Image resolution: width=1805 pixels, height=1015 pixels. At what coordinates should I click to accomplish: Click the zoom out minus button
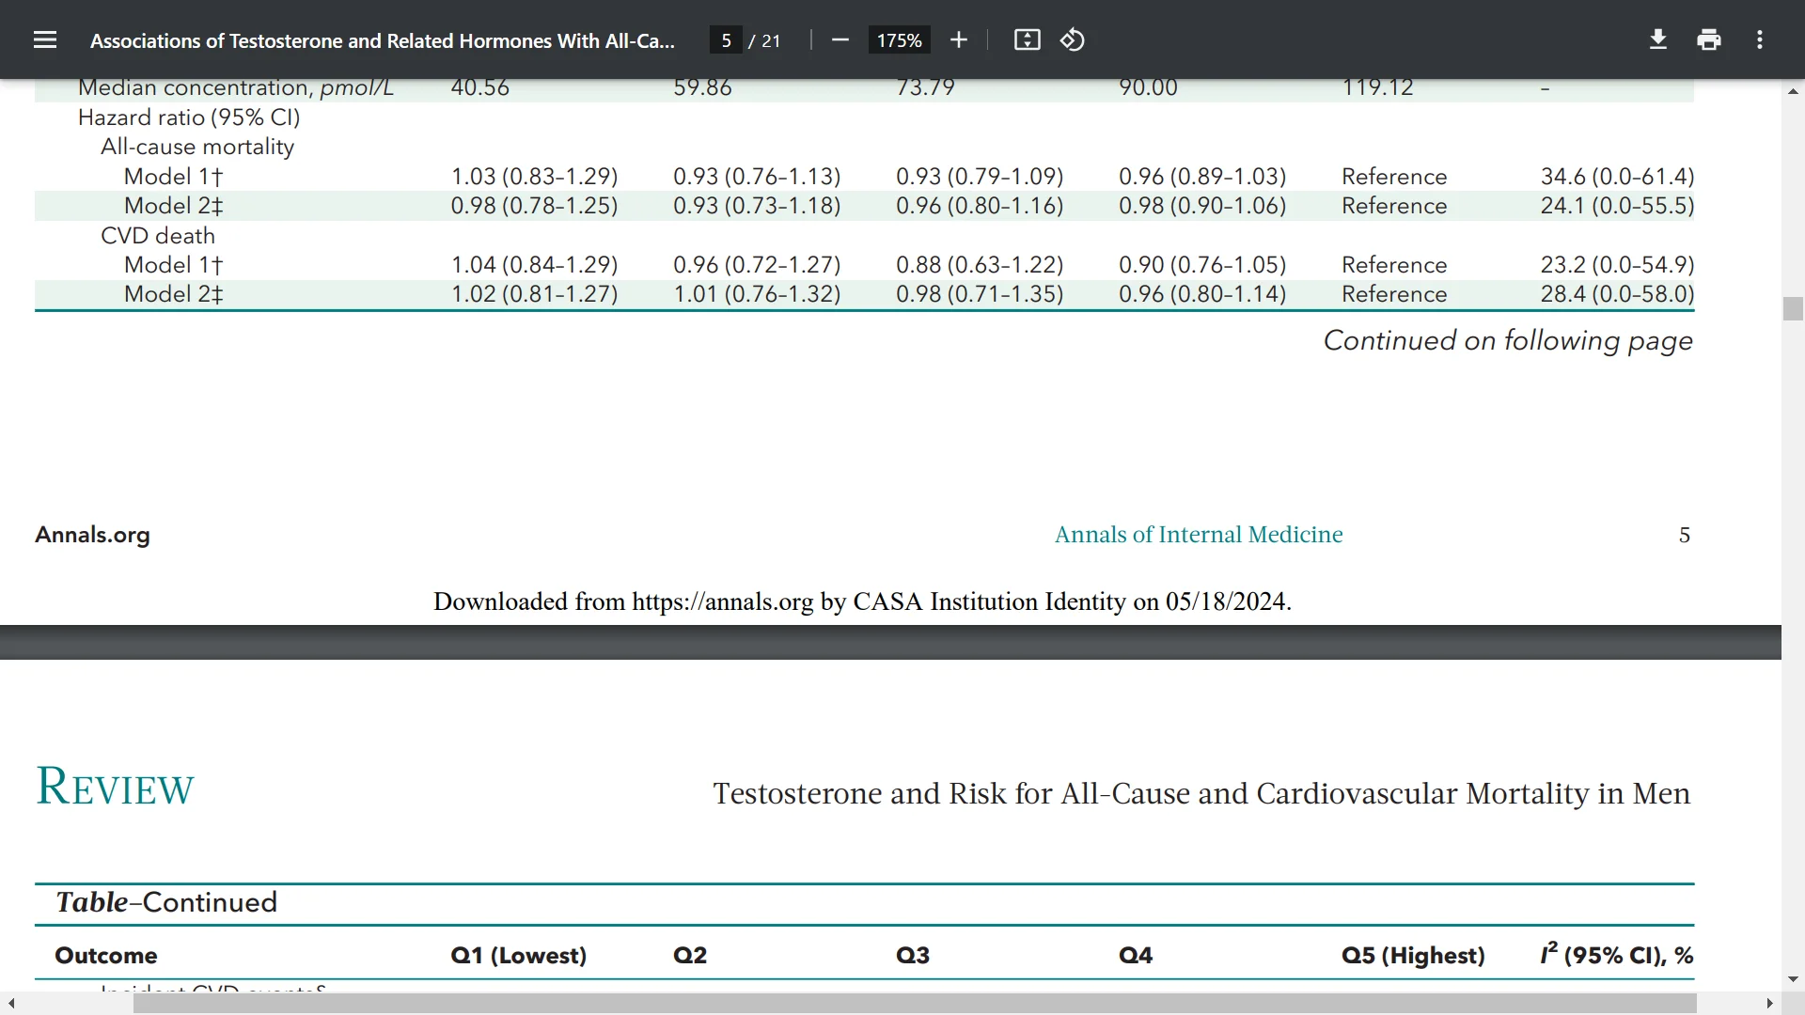point(840,40)
